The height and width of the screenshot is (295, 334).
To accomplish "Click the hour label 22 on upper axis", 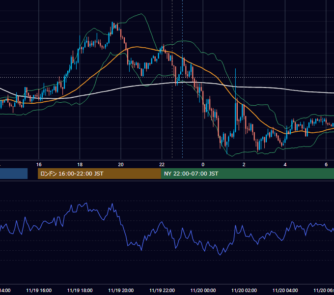I will pyautogui.click(x=162, y=165).
